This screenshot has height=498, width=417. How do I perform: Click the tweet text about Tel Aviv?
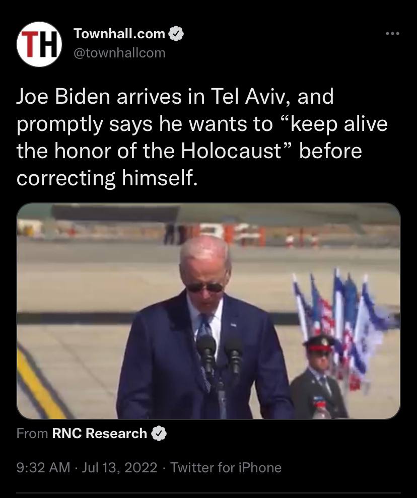(202, 137)
